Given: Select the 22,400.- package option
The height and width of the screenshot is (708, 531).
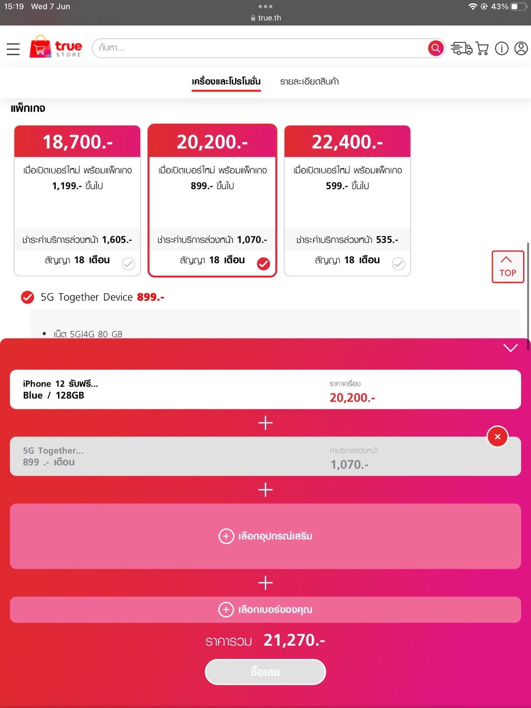Looking at the screenshot, I should pos(347,201).
